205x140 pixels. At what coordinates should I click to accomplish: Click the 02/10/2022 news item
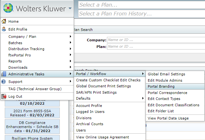pos(32,103)
